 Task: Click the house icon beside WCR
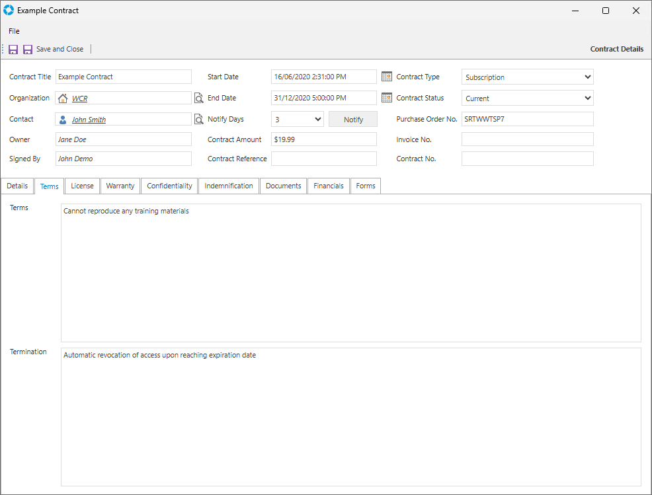coord(63,98)
